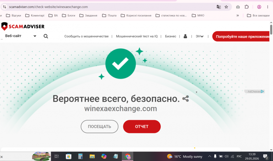Open the Все закладки folder
This screenshot has height=161, width=273.
(x=258, y=16)
